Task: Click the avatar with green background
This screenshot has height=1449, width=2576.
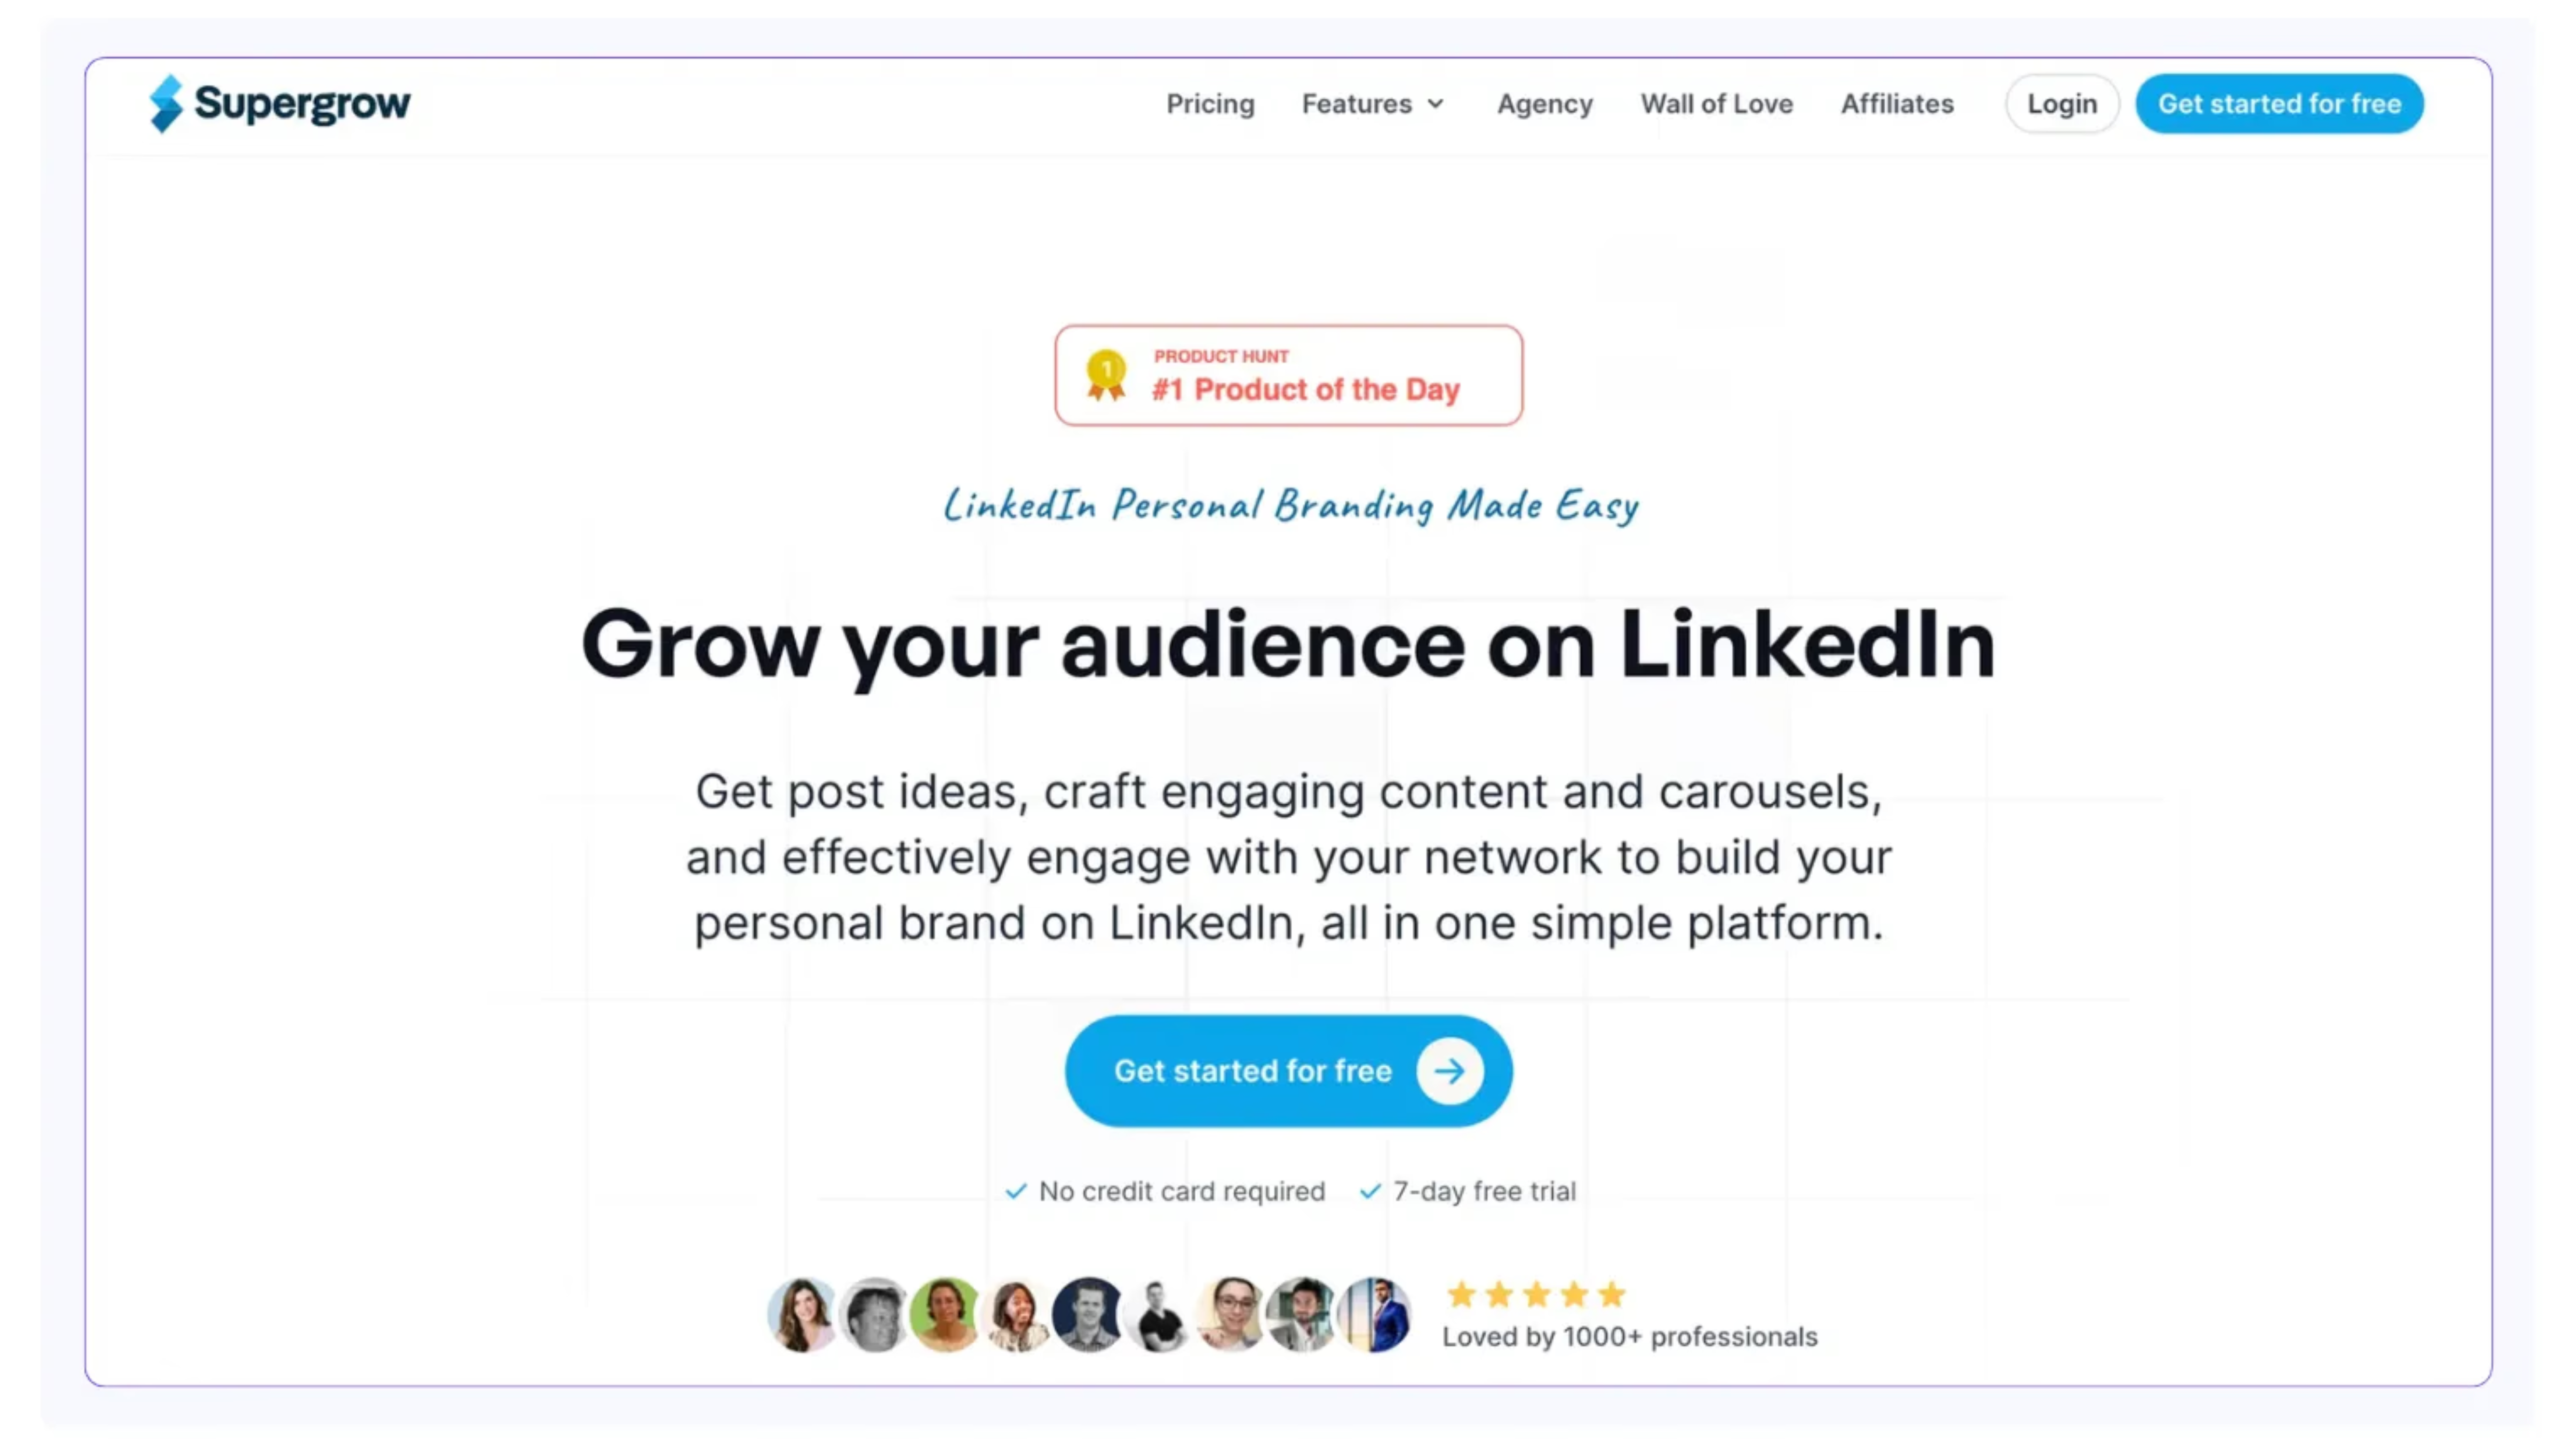Action: coord(945,1315)
